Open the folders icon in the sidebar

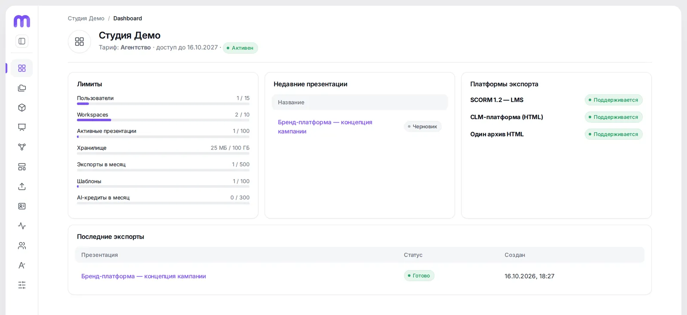[22, 88]
